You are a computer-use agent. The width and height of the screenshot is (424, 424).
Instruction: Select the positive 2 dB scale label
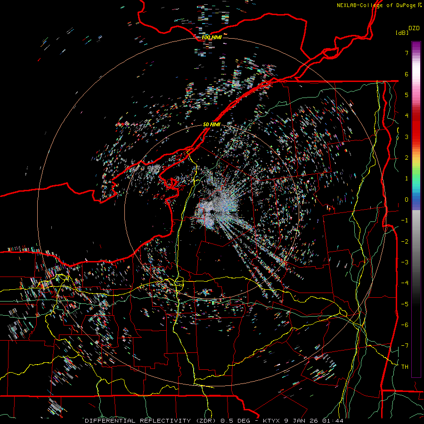point(407,158)
